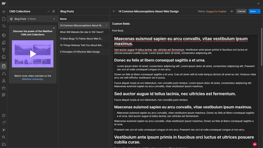Toggle item preview eye icon

point(232,12)
